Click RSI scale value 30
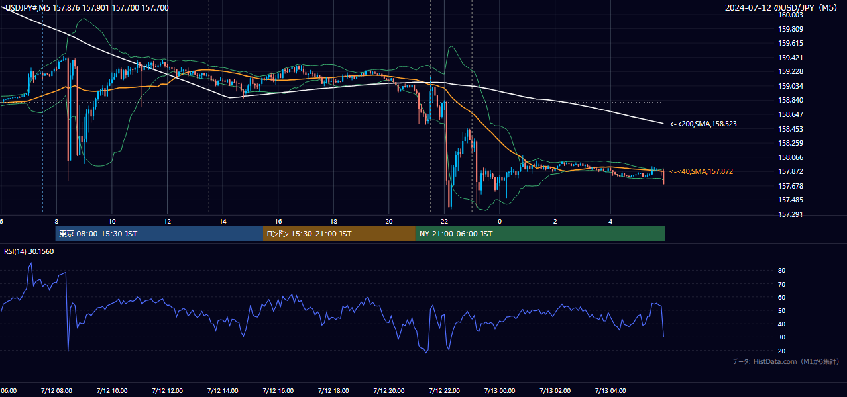This screenshot has width=847, height=397. [782, 337]
